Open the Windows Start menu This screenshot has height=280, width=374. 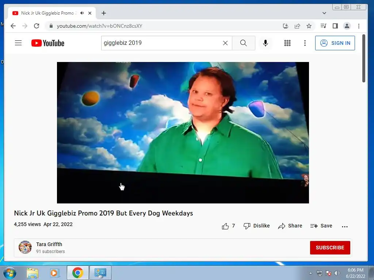point(9,273)
